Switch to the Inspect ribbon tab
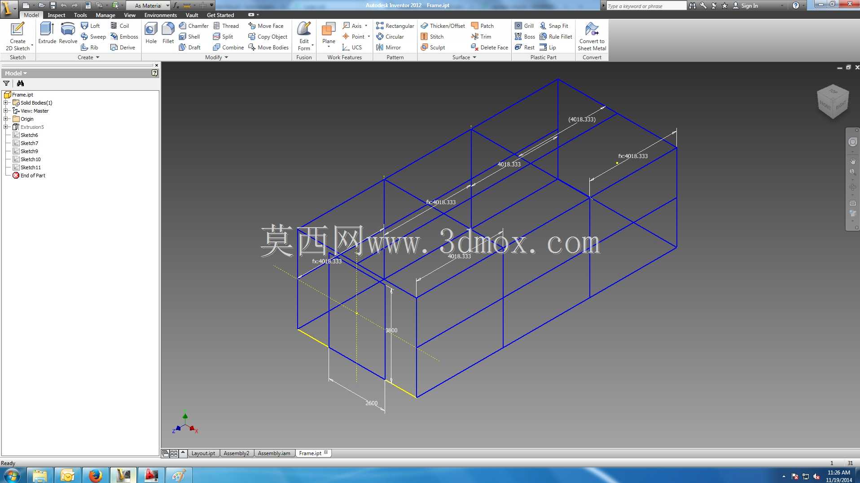Viewport: 860px width, 483px height. coord(57,15)
